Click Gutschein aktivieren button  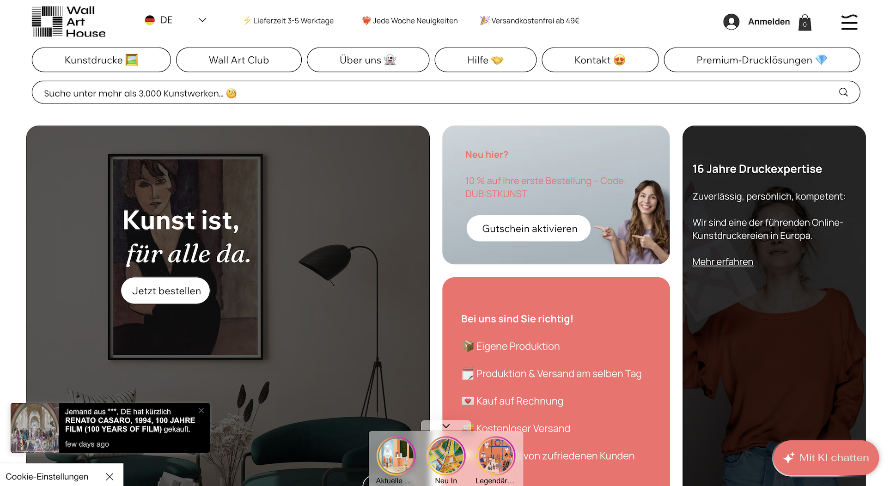(529, 228)
